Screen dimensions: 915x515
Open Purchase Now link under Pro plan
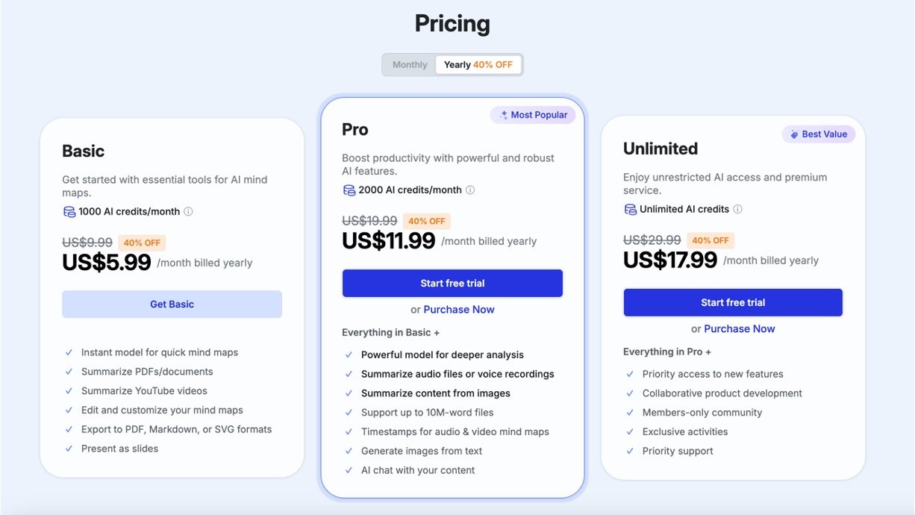459,310
